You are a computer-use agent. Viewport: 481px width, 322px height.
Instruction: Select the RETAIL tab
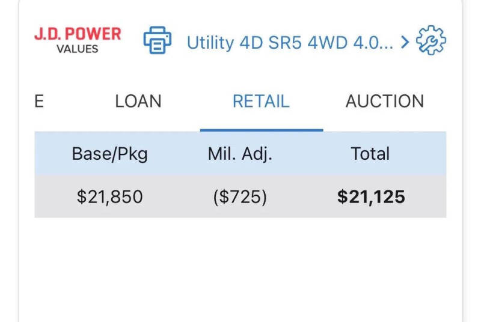[x=261, y=101]
